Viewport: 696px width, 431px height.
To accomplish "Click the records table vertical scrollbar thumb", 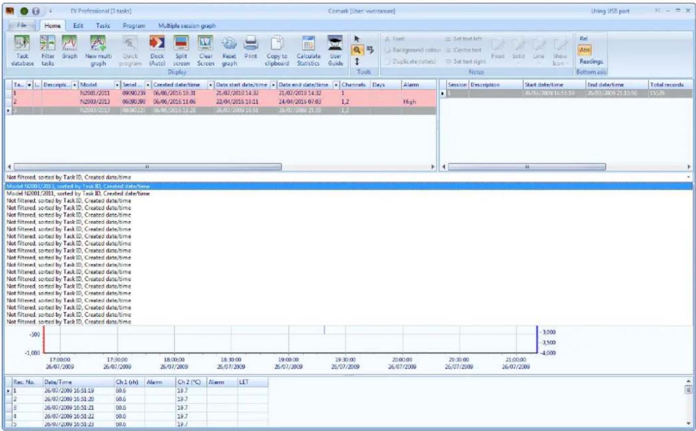I will click(687, 390).
